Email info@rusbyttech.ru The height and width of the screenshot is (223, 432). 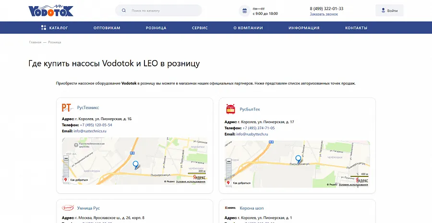252,134
